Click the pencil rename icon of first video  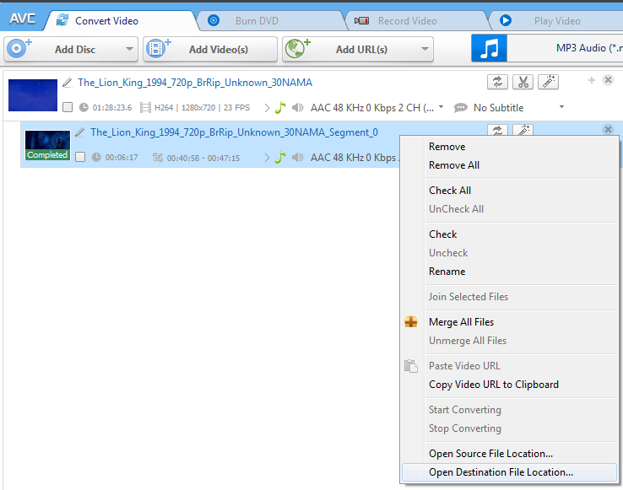68,83
